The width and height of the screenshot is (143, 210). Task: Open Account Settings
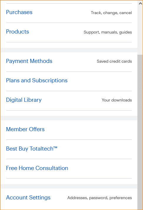point(28,198)
